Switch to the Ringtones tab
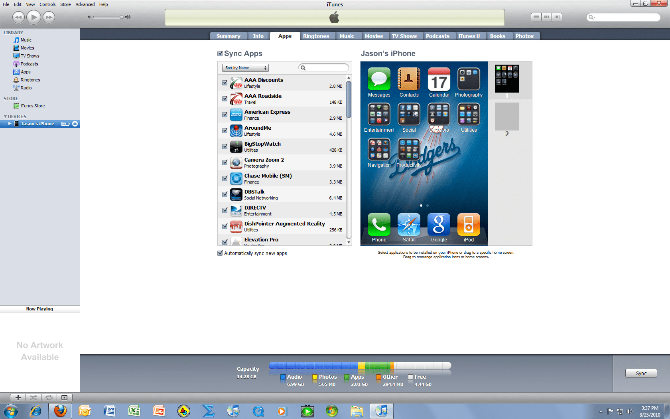This screenshot has height=419, width=670. coord(316,36)
